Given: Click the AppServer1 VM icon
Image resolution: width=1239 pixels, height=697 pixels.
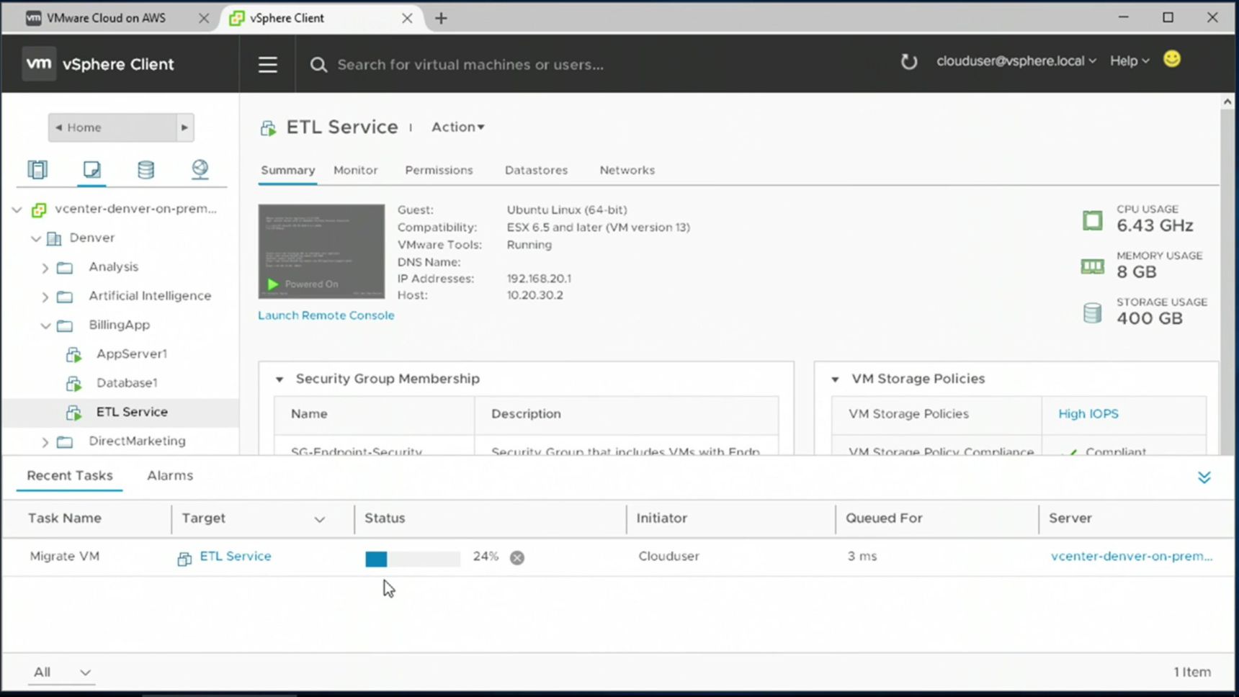Looking at the screenshot, I should [x=73, y=354].
